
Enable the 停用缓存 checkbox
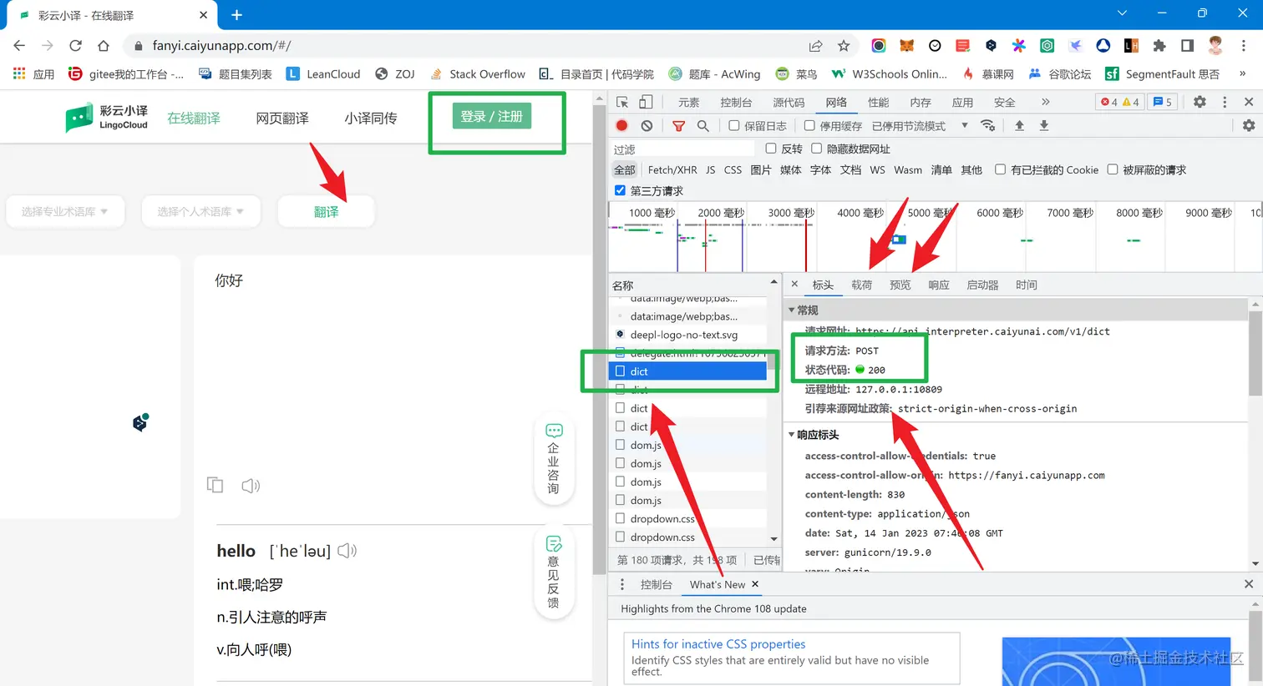(x=809, y=126)
